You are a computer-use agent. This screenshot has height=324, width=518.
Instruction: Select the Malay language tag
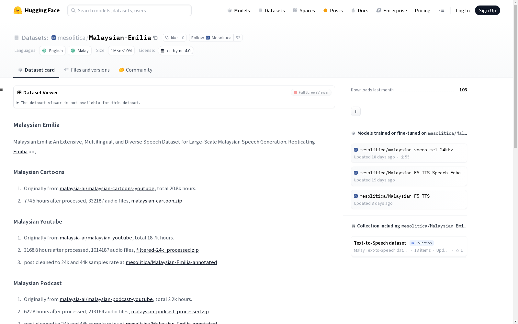[x=80, y=51]
